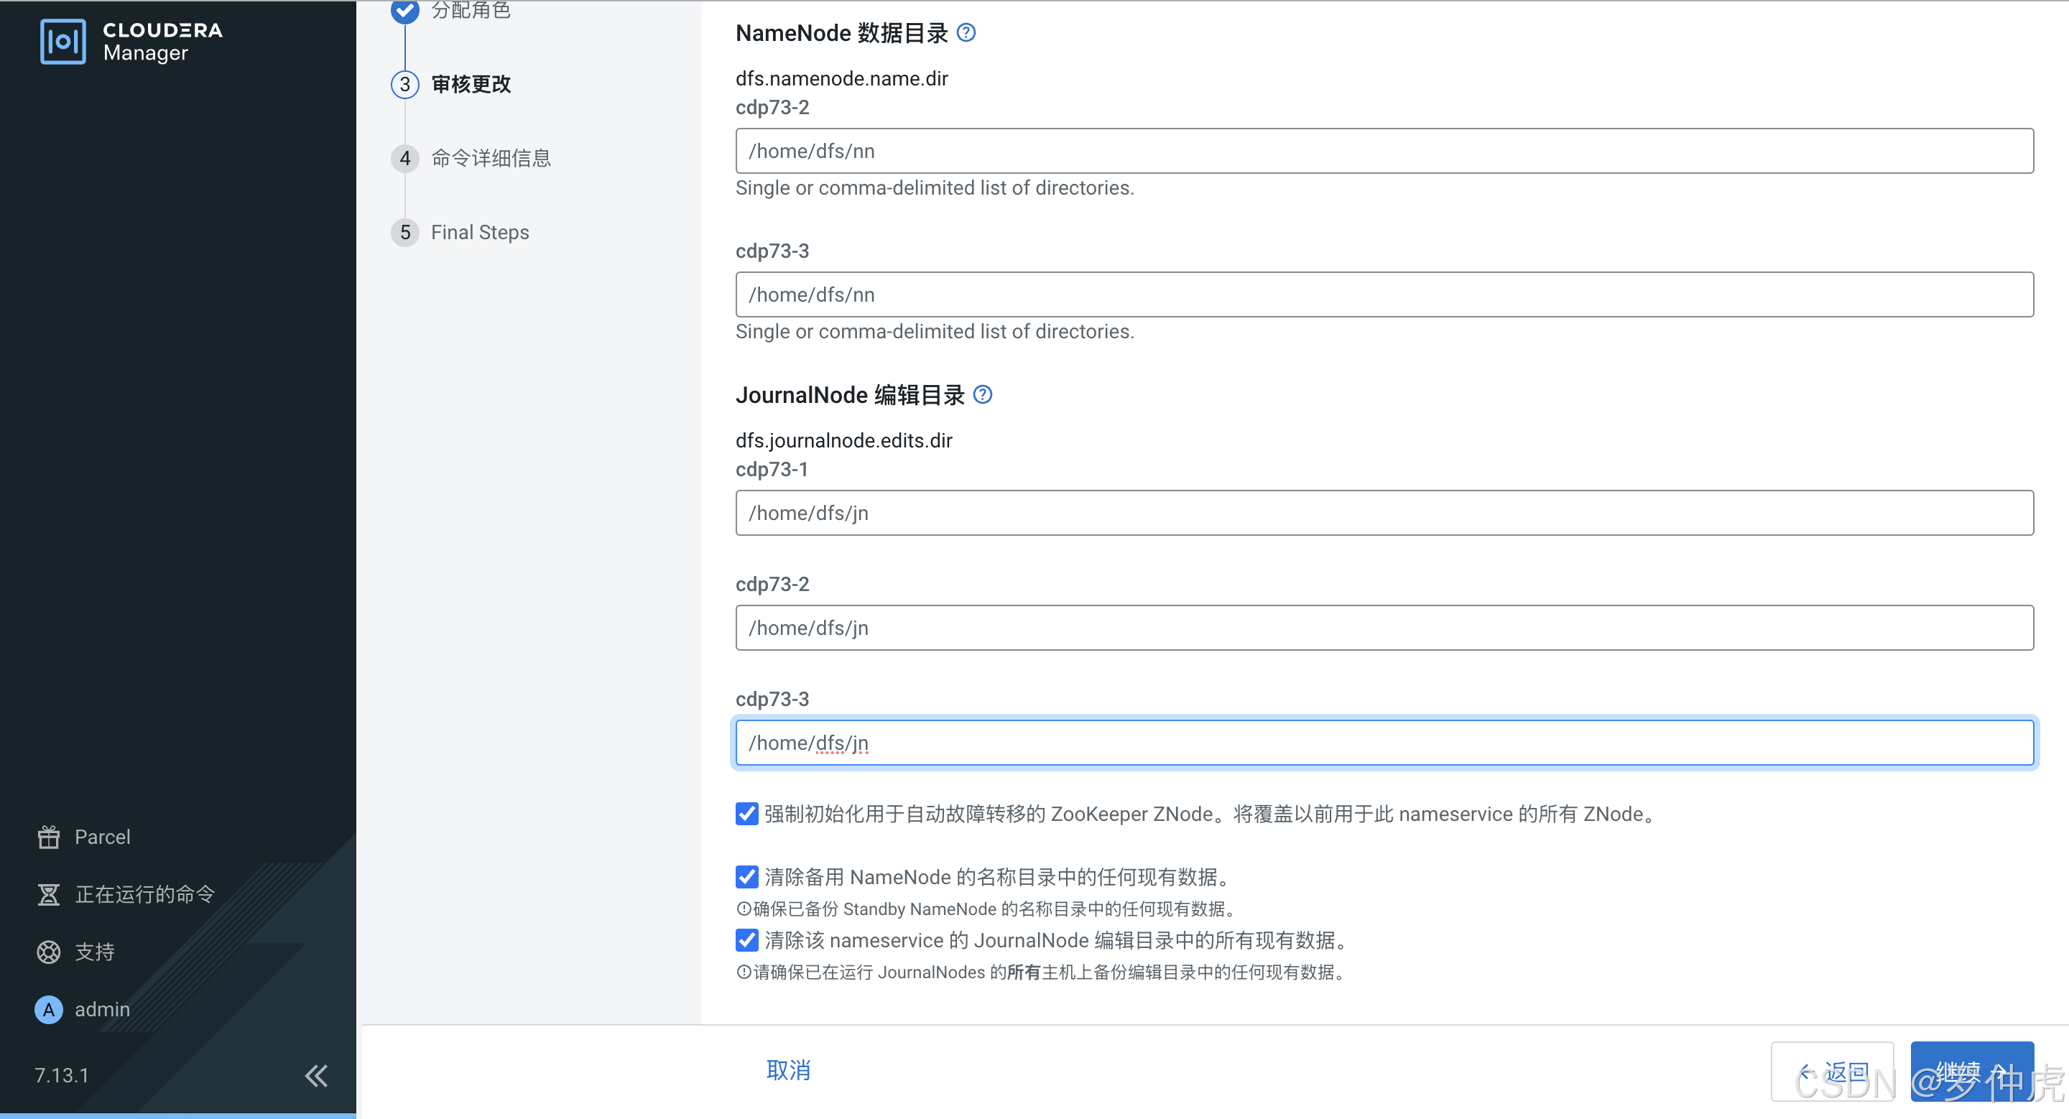Viewport: 2069px width, 1119px height.
Task: Open help for NameNode data directory
Action: (x=966, y=33)
